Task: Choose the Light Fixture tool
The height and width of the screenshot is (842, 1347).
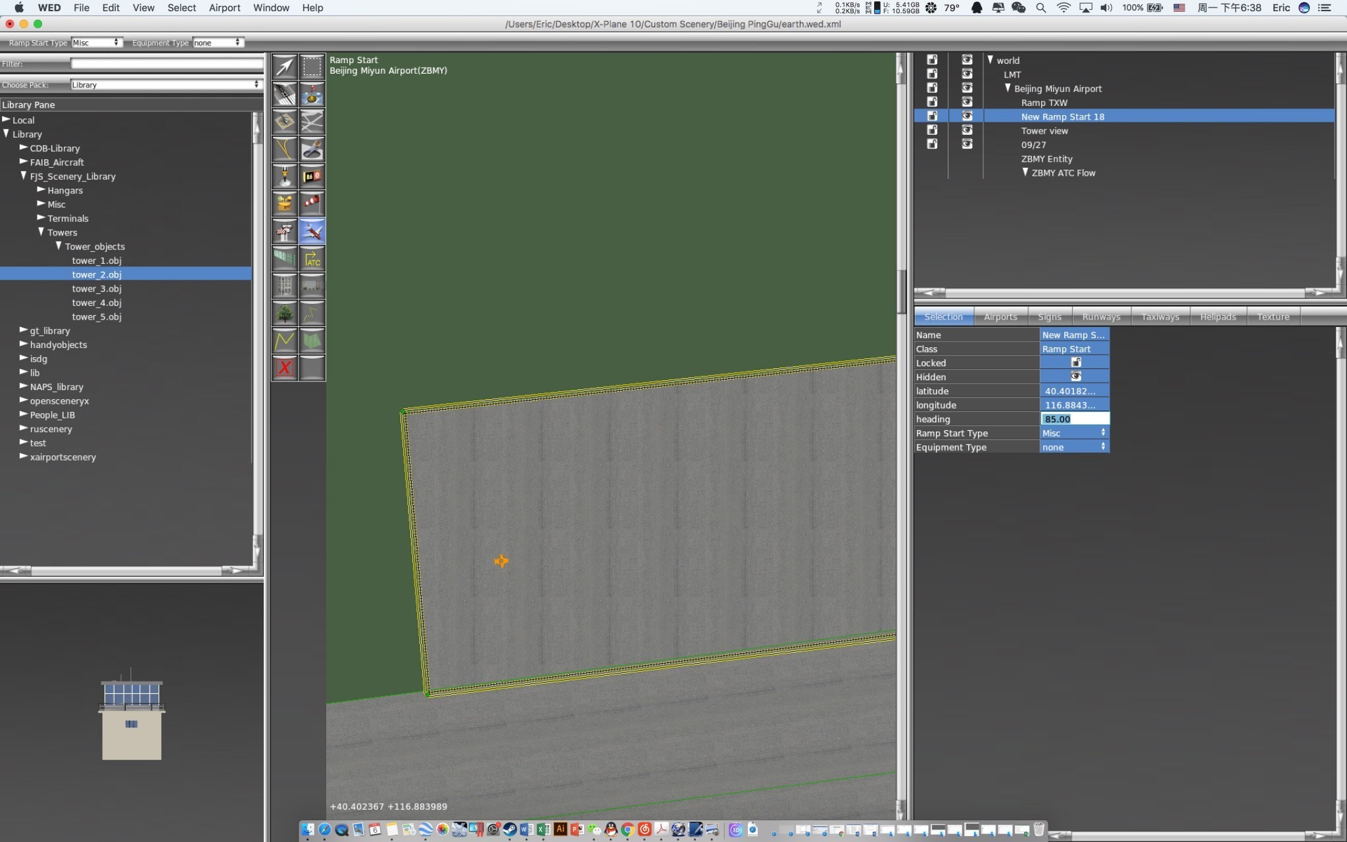Action: point(285,176)
